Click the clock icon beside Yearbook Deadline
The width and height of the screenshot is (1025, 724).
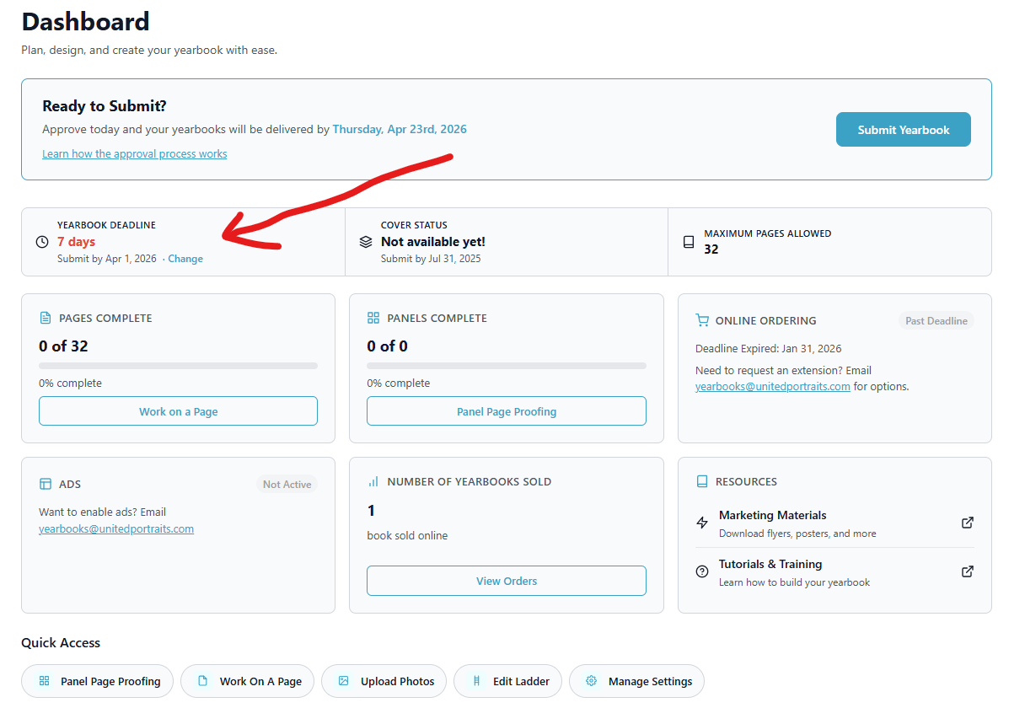click(42, 242)
